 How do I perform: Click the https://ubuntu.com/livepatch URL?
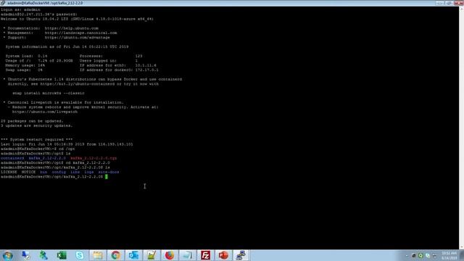point(45,112)
